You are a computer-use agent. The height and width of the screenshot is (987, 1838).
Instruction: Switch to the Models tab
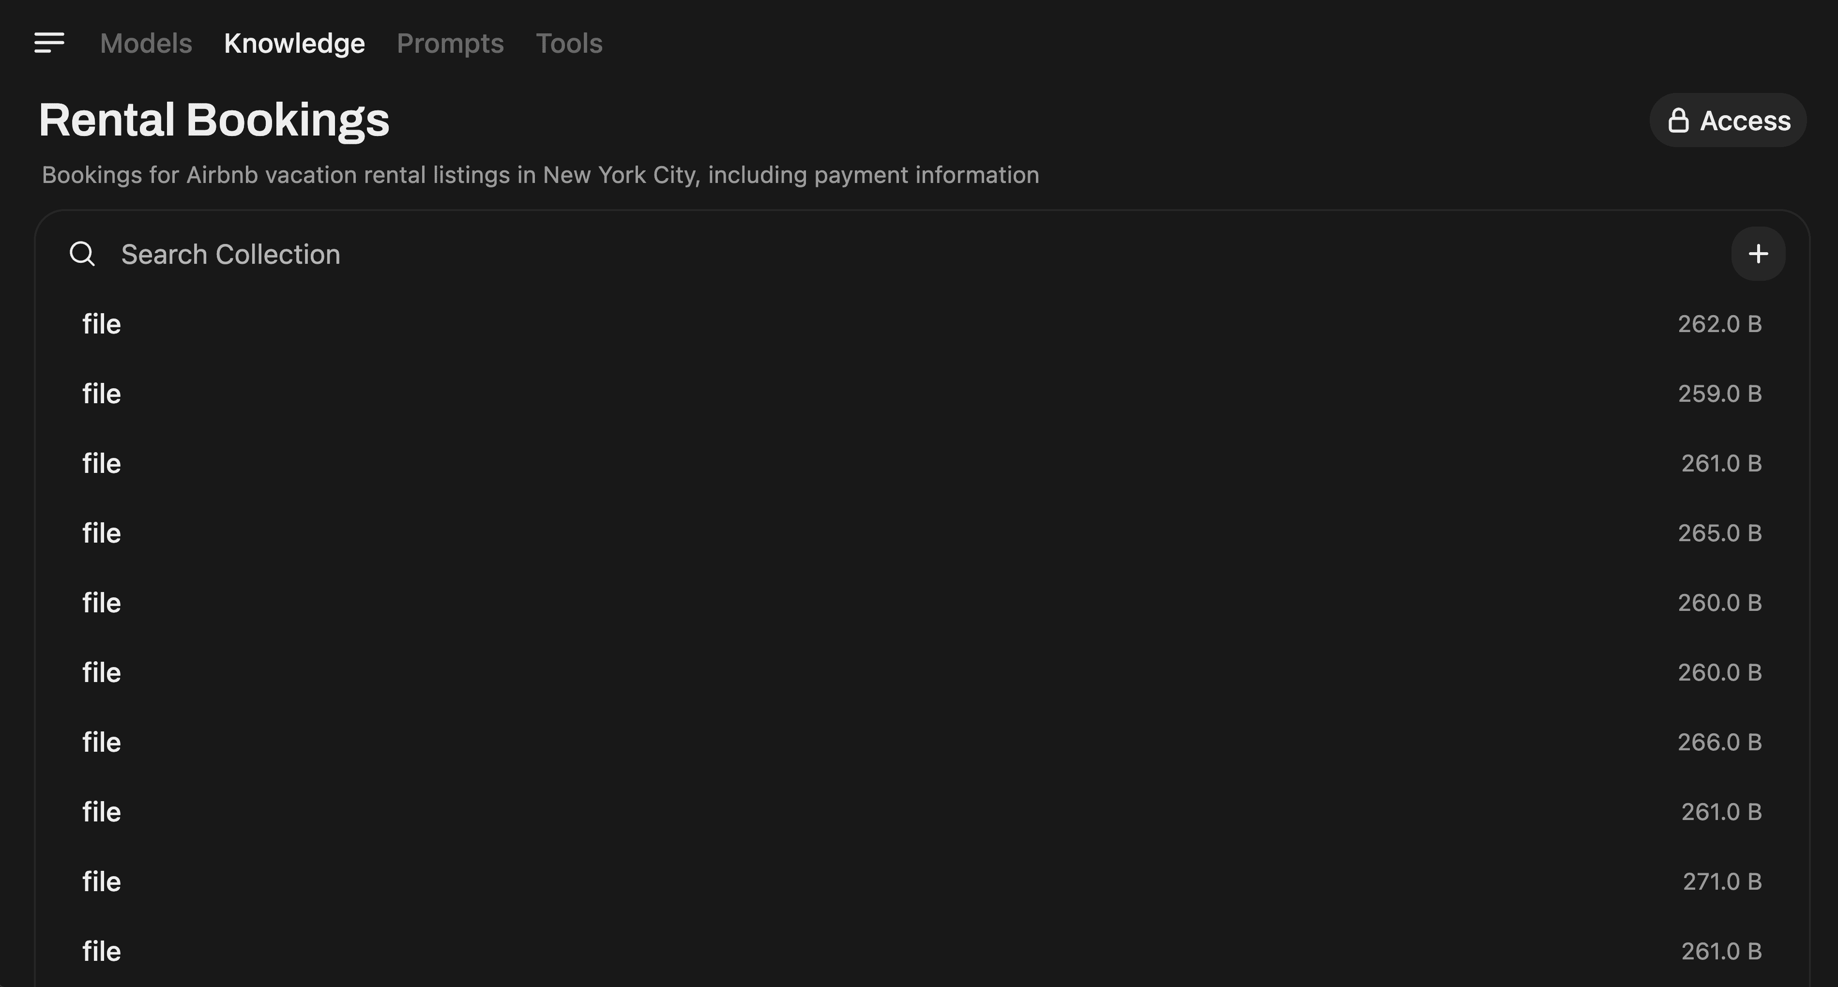click(146, 44)
